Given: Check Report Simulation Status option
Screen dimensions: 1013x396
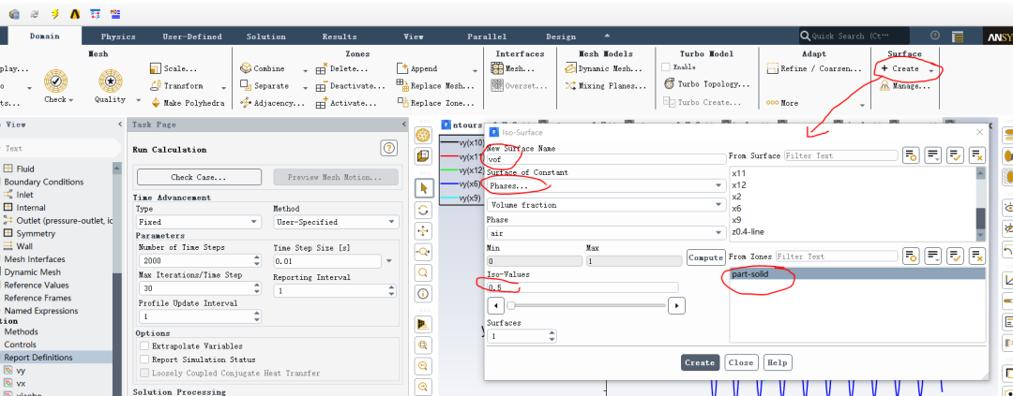Looking at the screenshot, I should click(x=144, y=359).
